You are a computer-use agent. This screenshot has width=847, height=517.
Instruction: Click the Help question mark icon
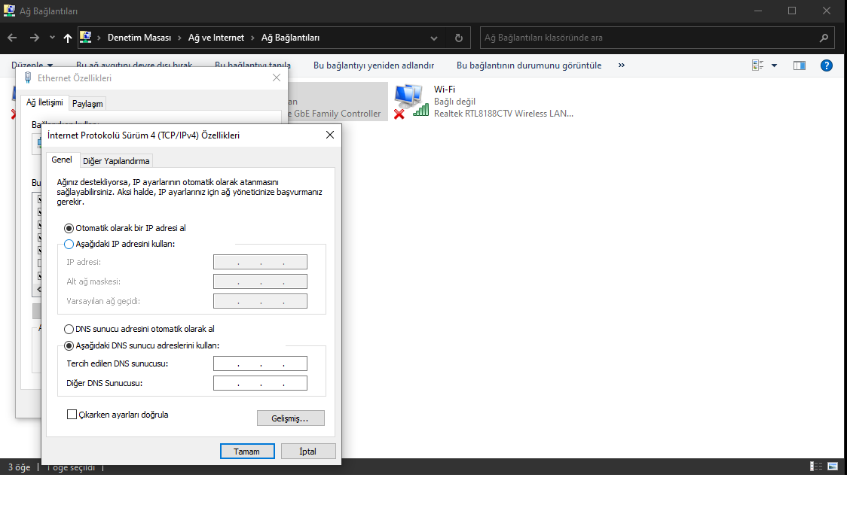(x=826, y=65)
